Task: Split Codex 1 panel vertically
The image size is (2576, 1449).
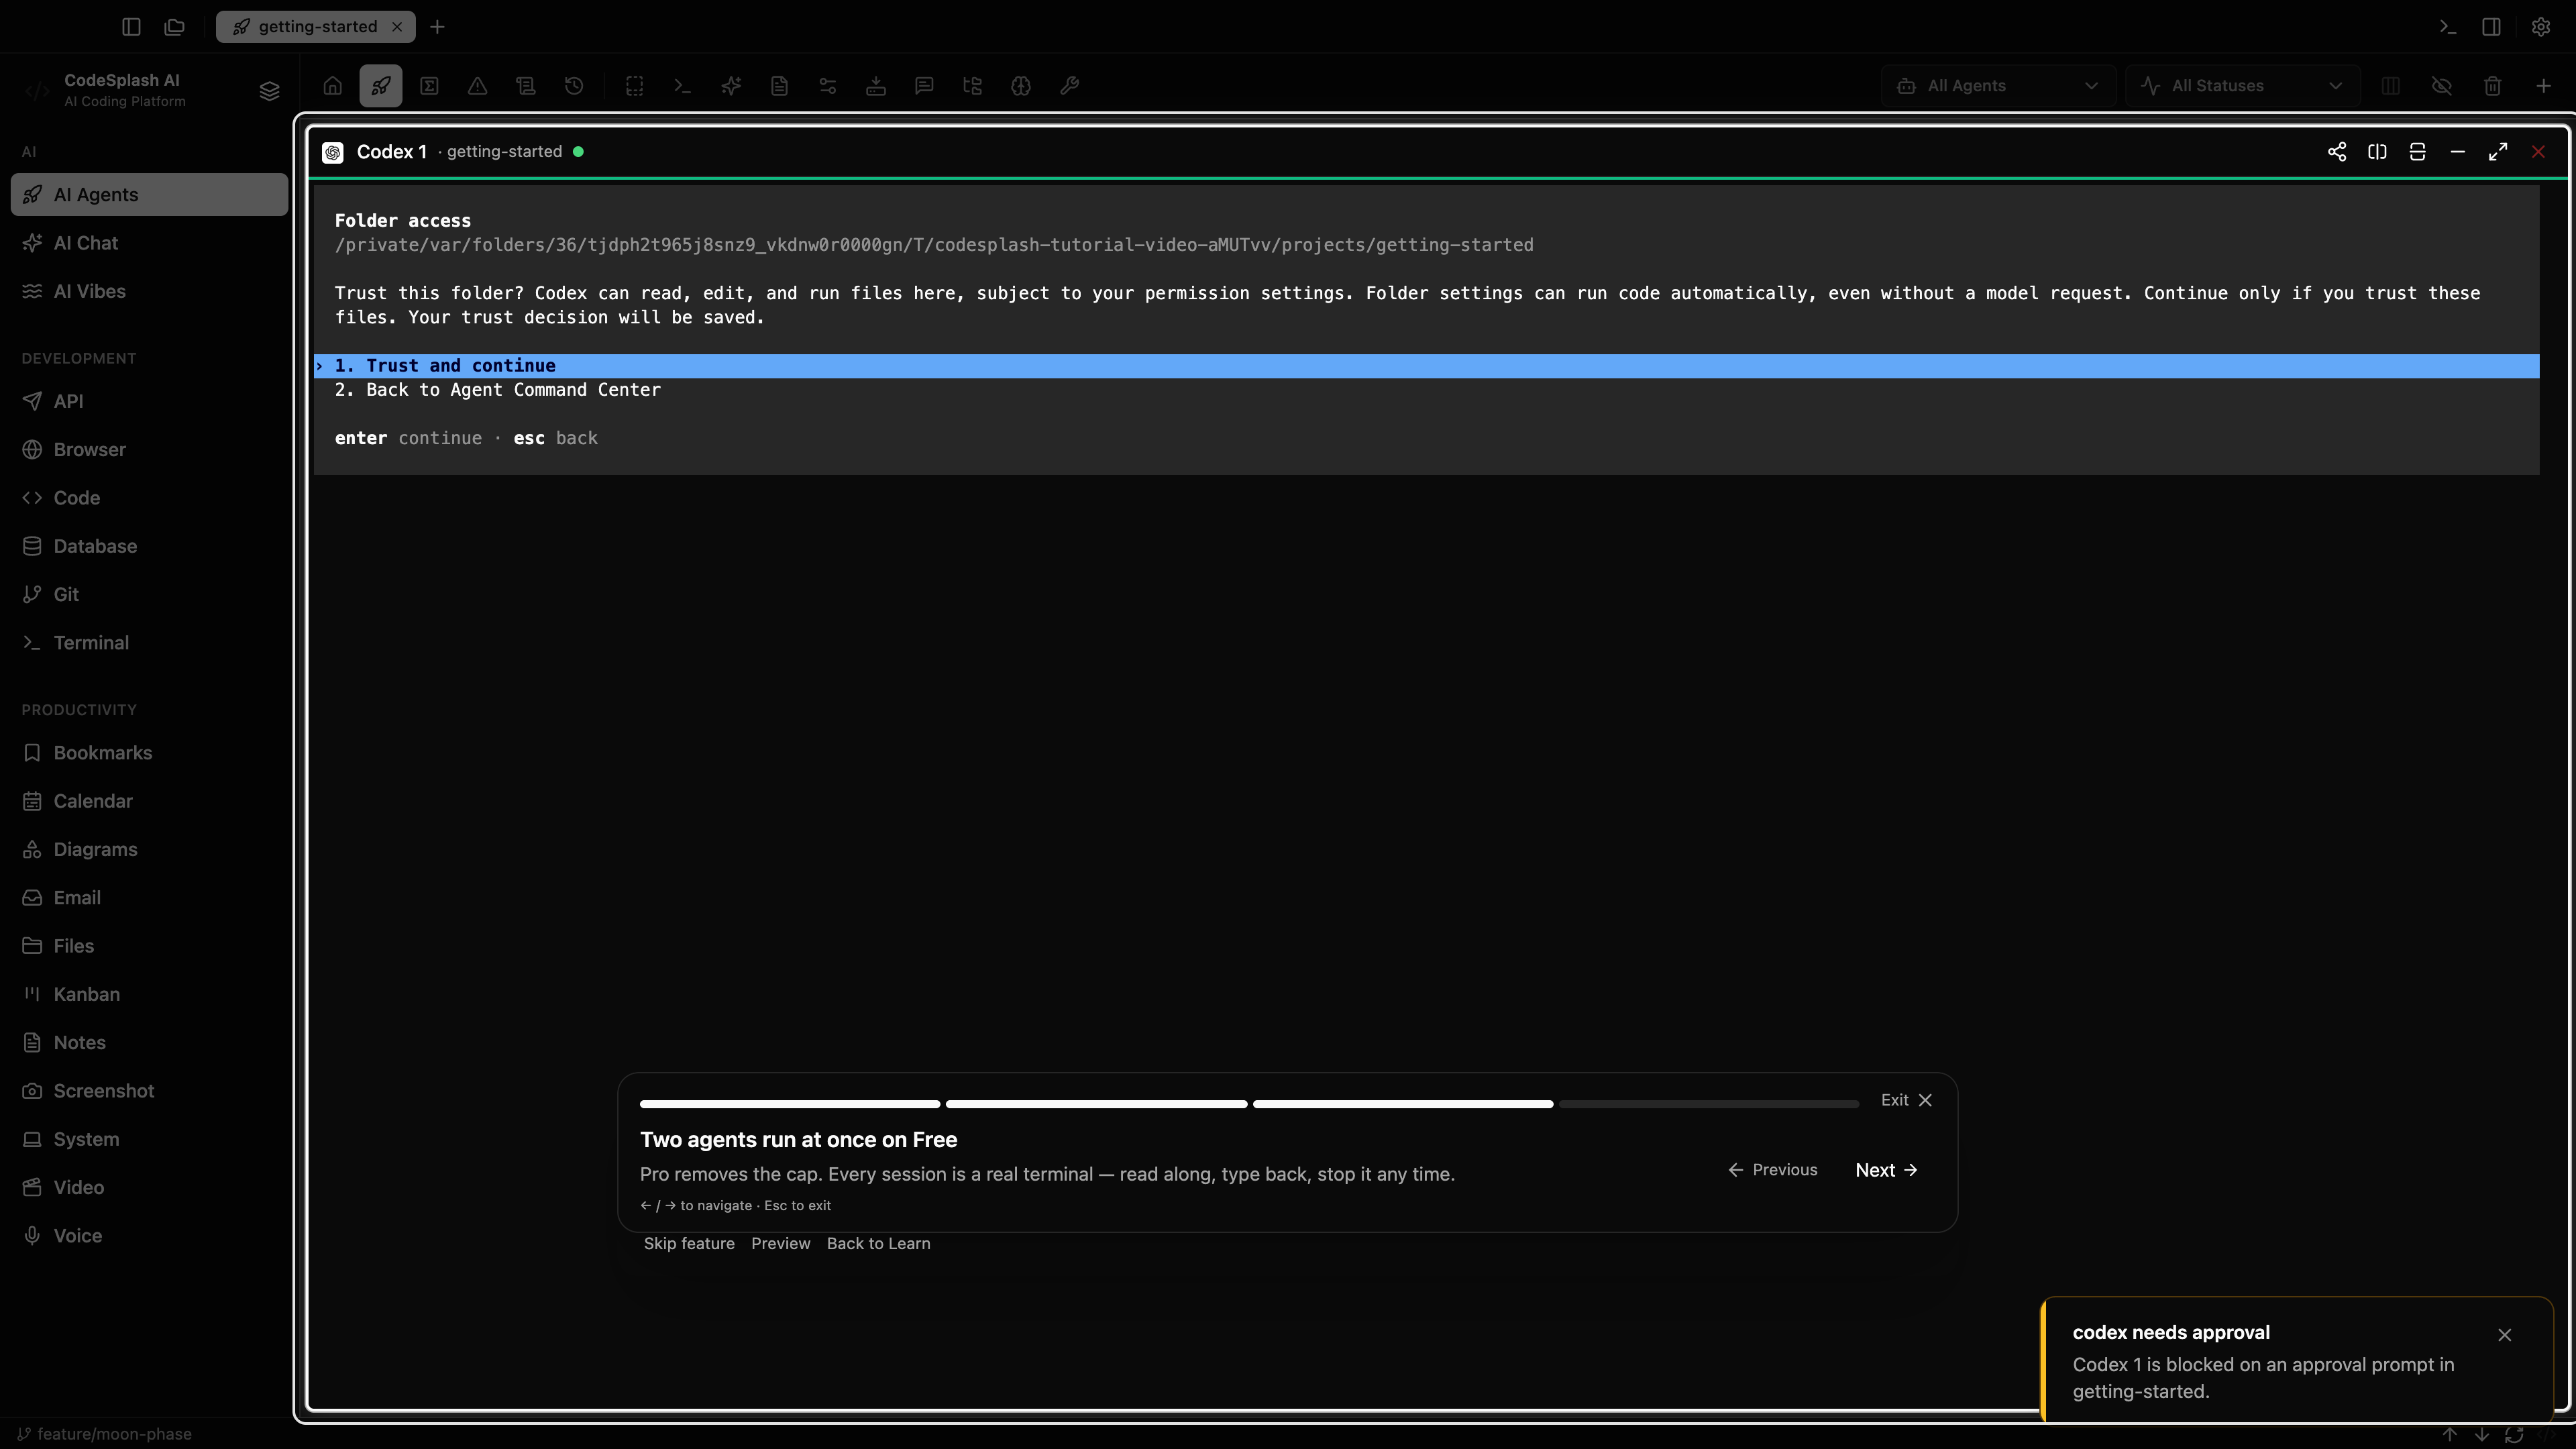Action: click(x=2377, y=152)
